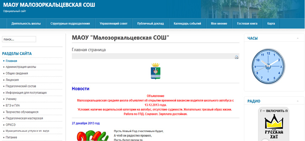This screenshot has width=305, height=141.
Task: Click the school building header photo
Action: click(x=253, y=9)
